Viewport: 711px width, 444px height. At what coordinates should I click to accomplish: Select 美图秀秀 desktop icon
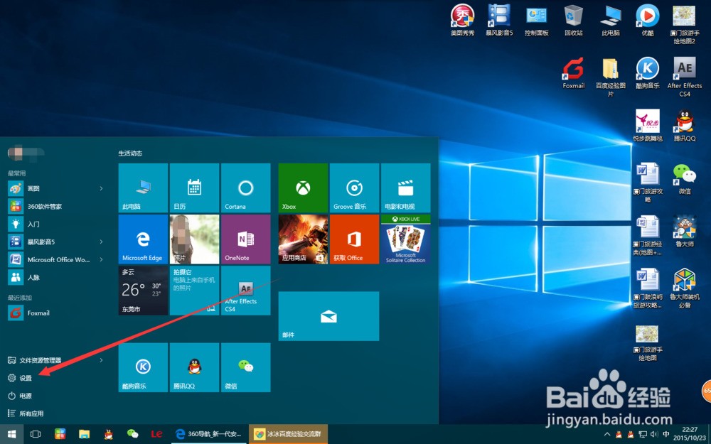[x=462, y=20]
